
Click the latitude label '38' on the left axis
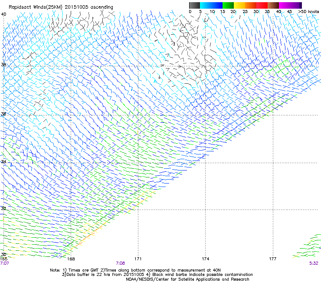pos(3,65)
